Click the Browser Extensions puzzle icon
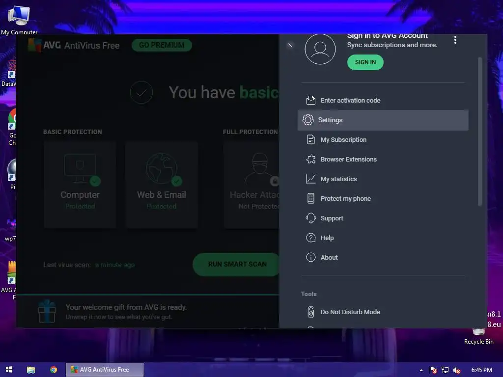Viewport: 503px width, 377px height. click(x=310, y=159)
